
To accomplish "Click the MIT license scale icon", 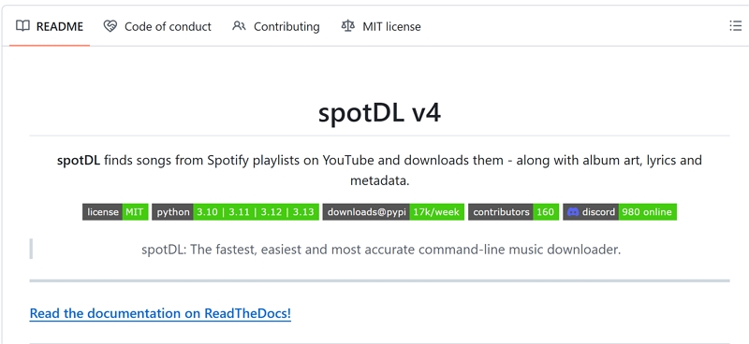I will tap(348, 26).
